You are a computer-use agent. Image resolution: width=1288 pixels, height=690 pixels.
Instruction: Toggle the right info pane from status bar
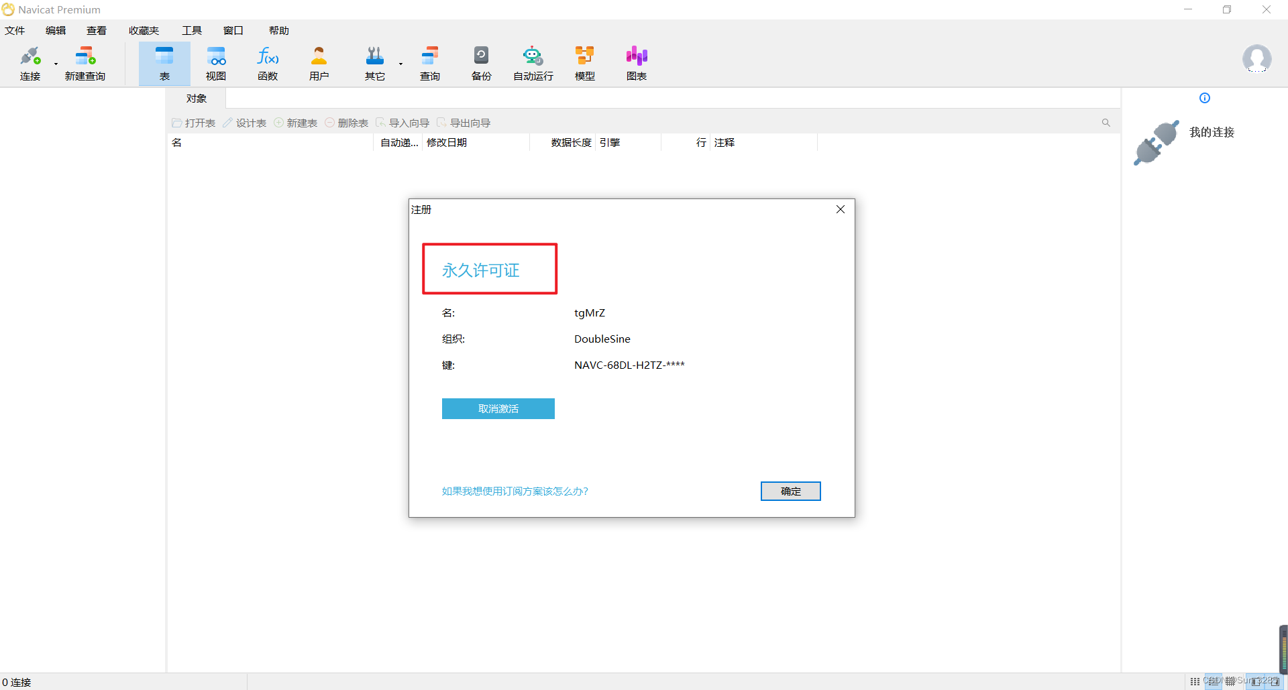tap(1275, 681)
